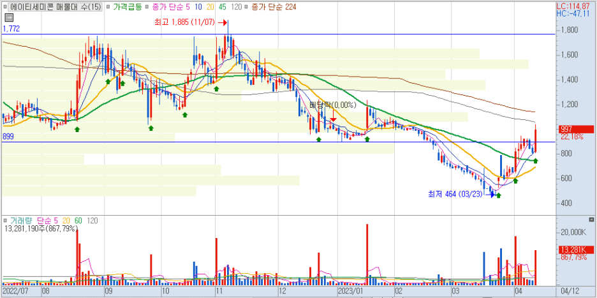
Task: Click the 04 month label on date axis
Action: 518,291
